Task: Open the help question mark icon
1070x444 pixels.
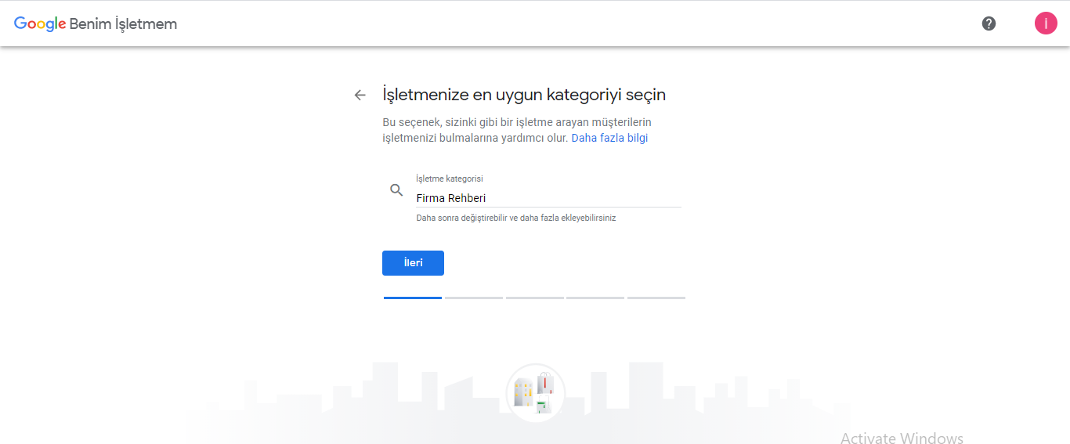Action: (989, 23)
